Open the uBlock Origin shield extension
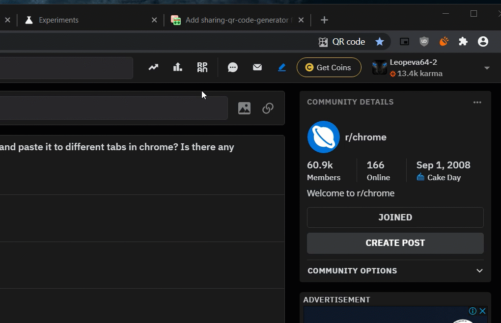The height and width of the screenshot is (323, 501). 424,42
